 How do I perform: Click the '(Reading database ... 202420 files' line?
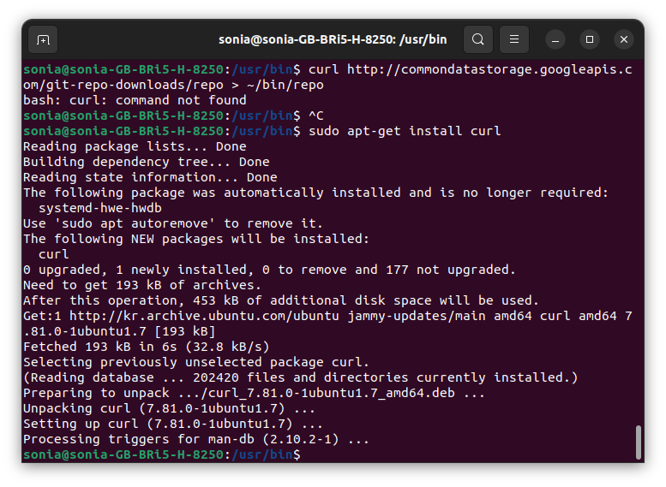point(300,377)
